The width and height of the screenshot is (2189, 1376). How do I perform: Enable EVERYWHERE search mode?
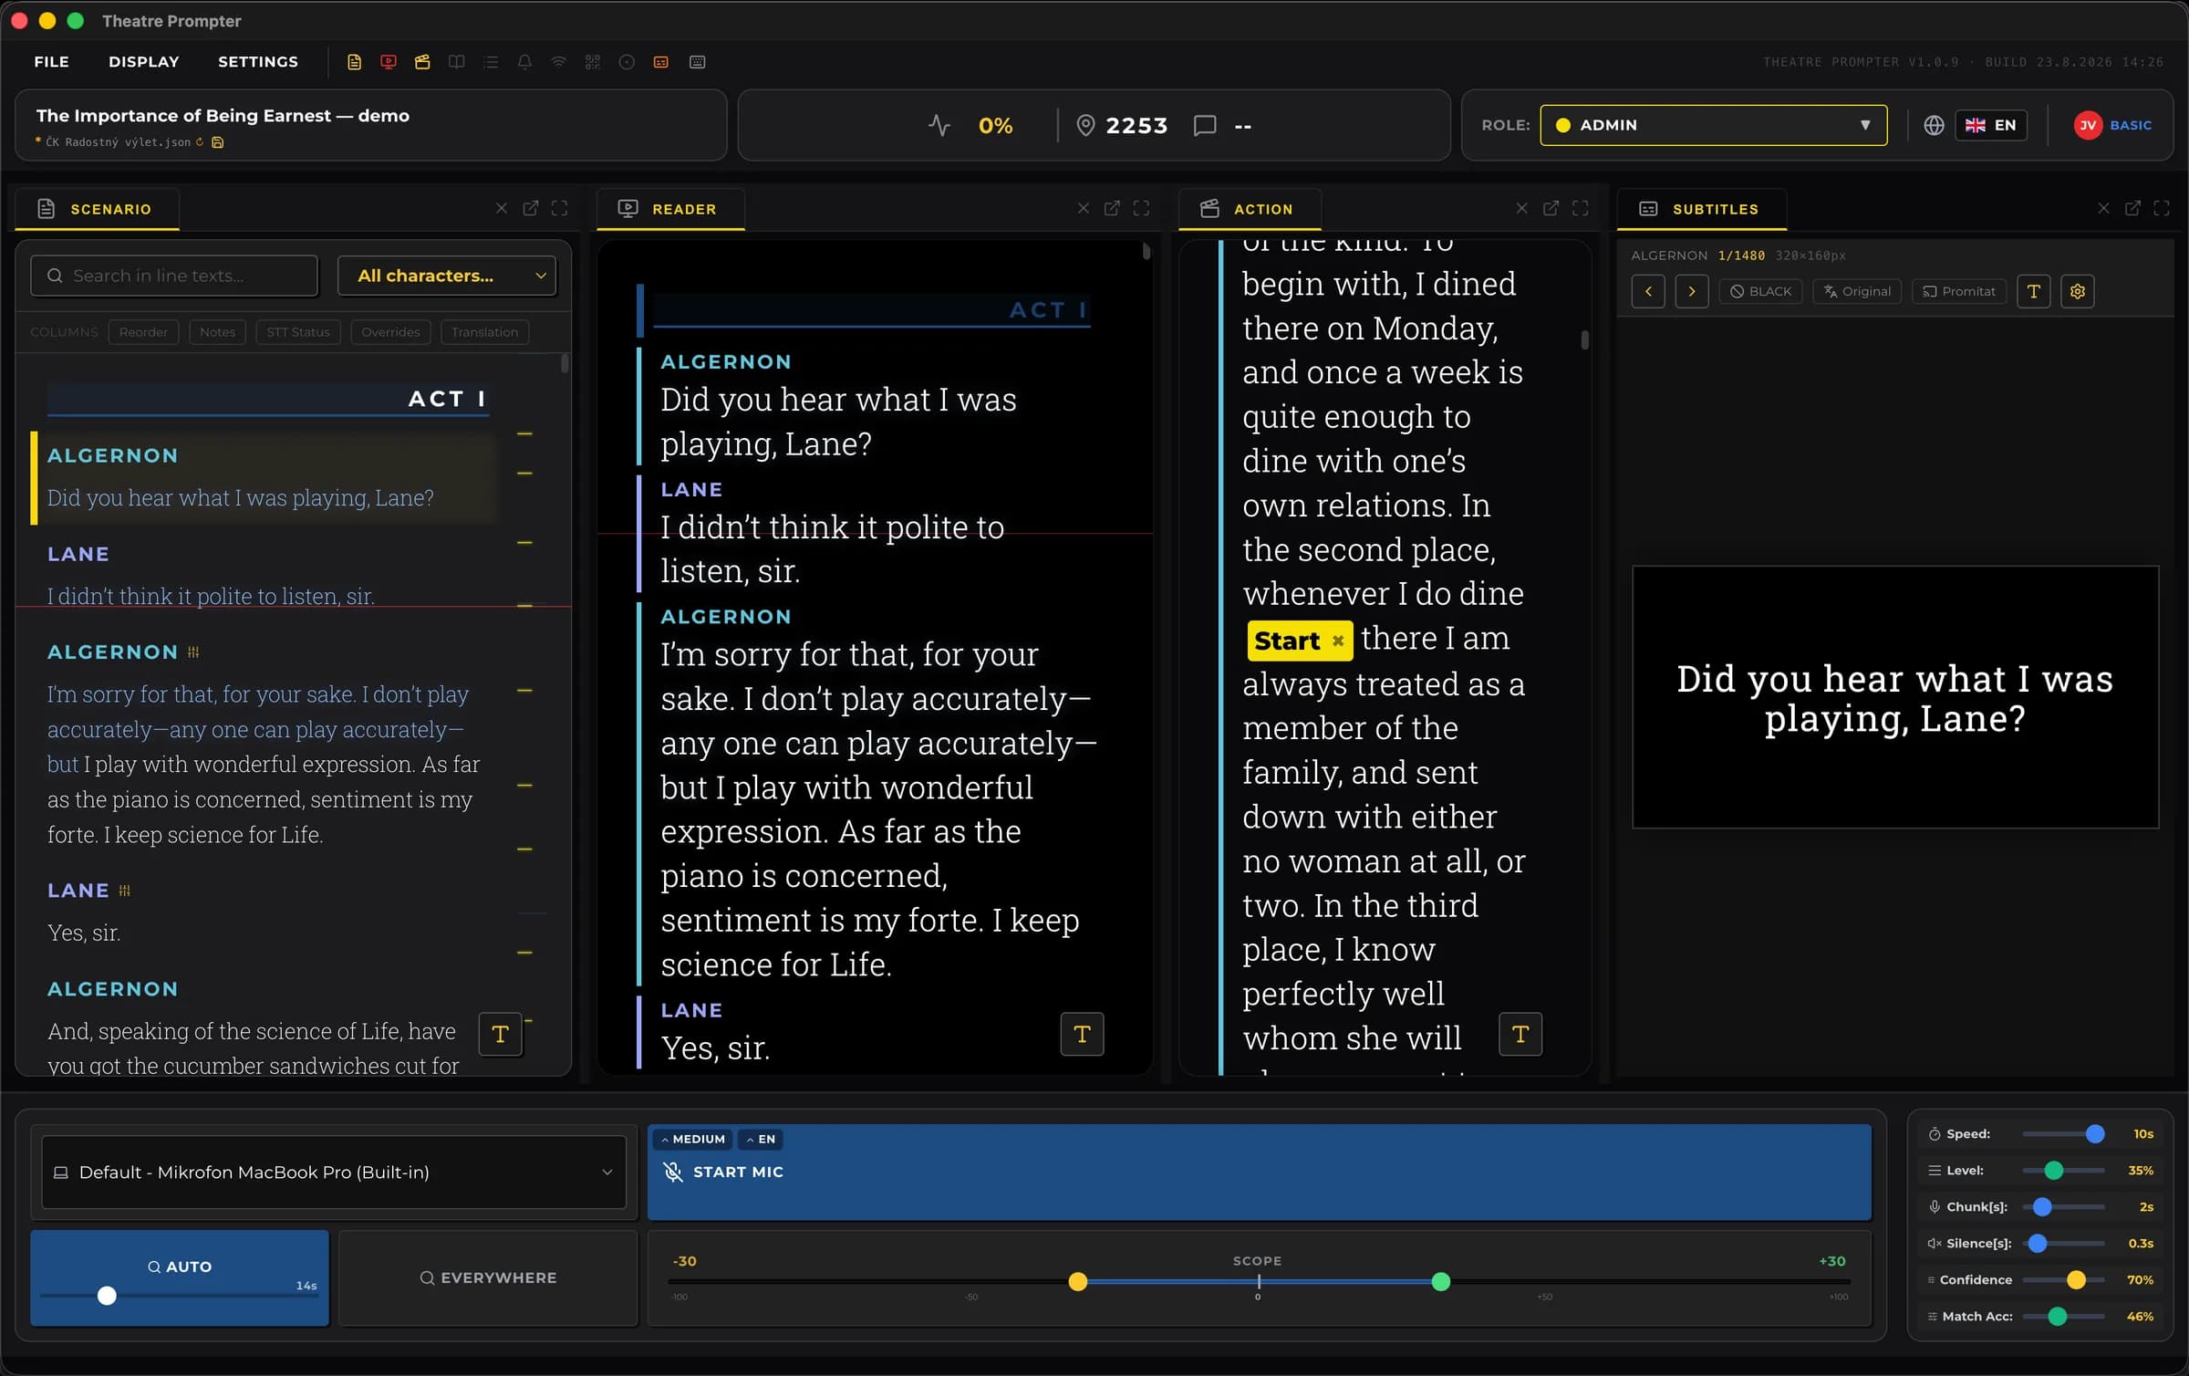click(488, 1277)
